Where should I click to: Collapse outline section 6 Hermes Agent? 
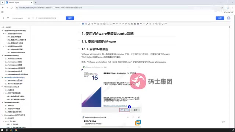click(2, 115)
